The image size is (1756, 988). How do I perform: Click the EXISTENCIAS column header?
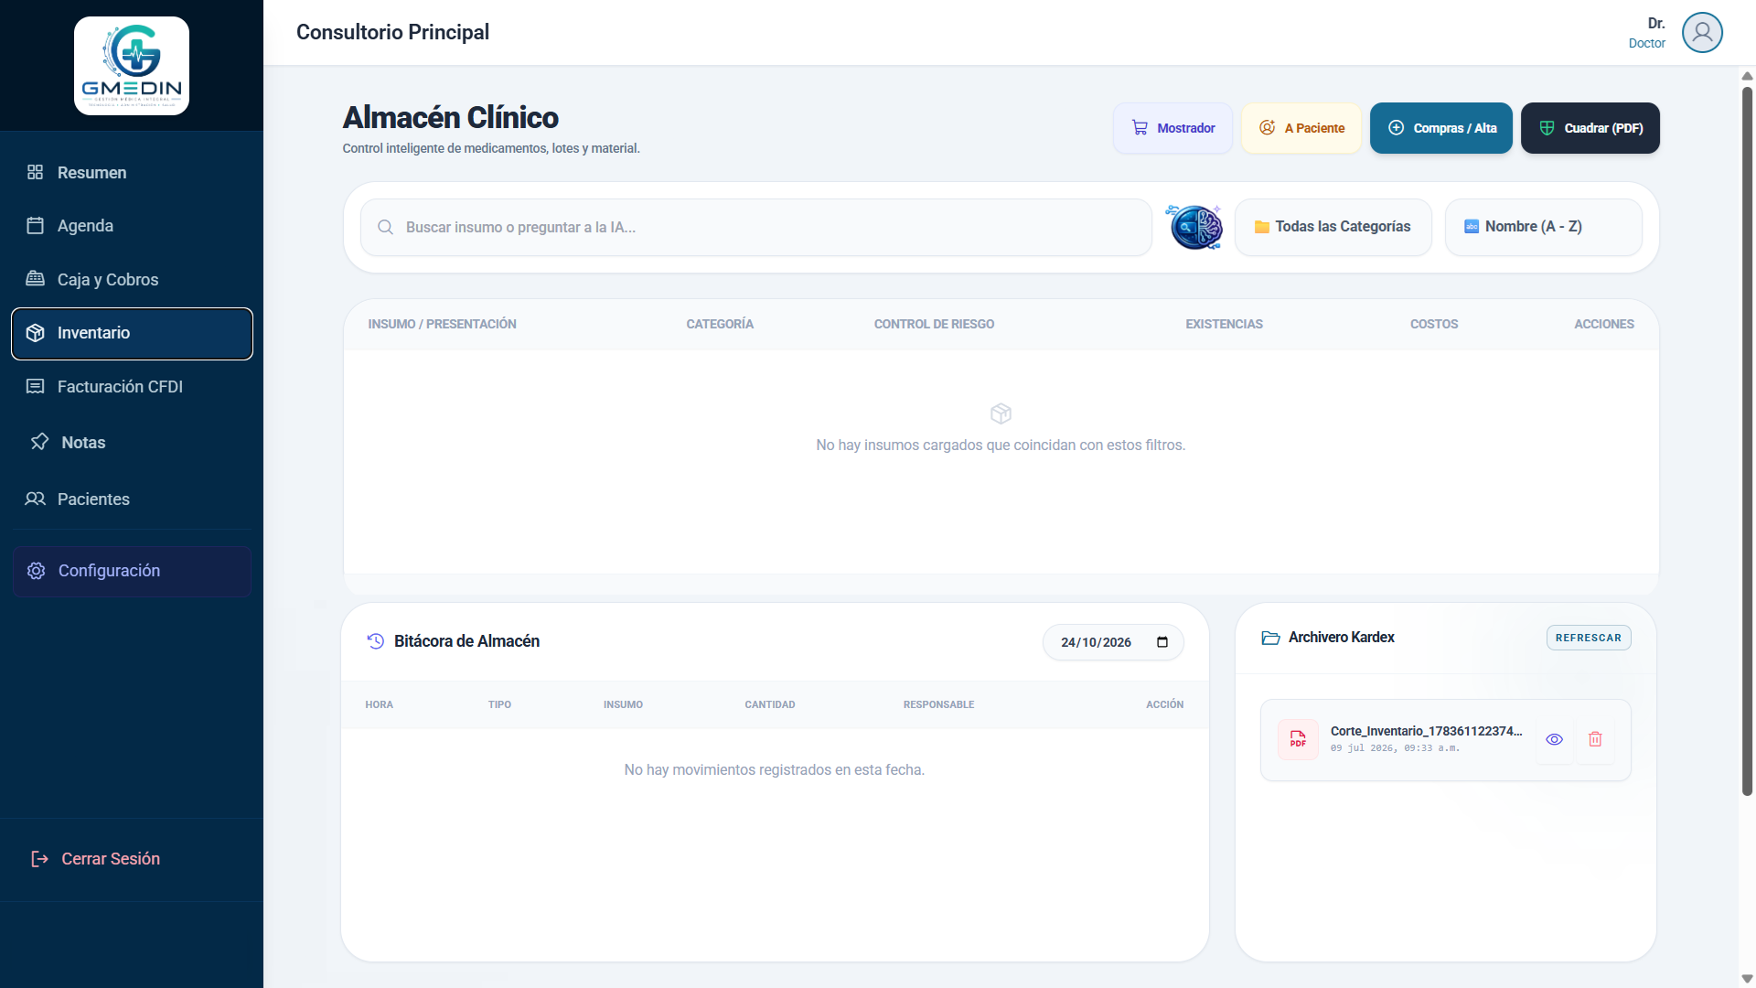click(1224, 324)
